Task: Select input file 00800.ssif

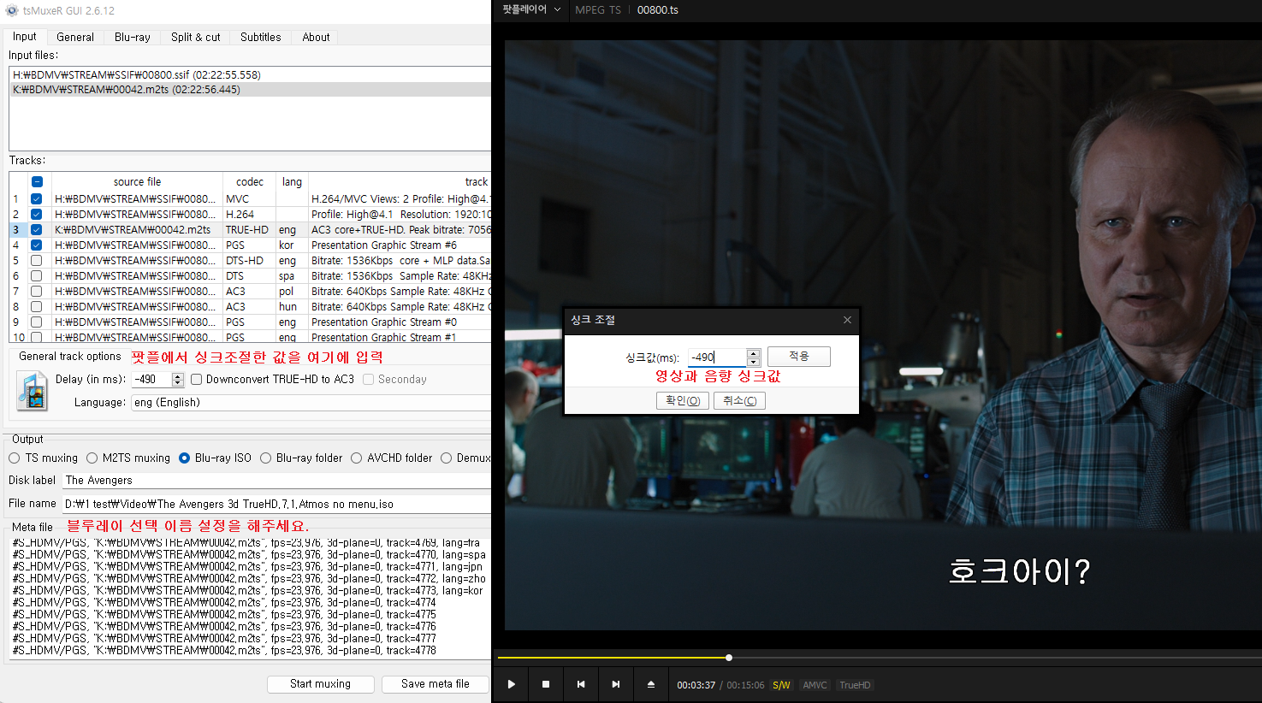Action: click(x=251, y=75)
